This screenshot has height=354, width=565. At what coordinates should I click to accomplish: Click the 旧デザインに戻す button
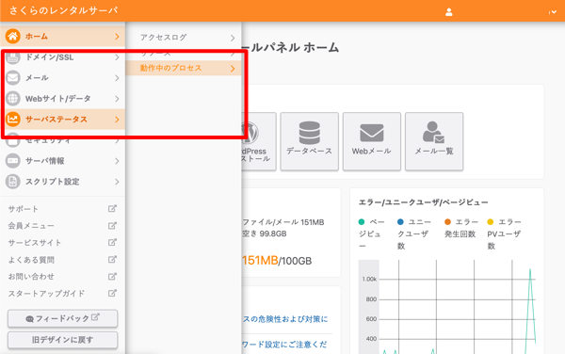[x=63, y=340]
